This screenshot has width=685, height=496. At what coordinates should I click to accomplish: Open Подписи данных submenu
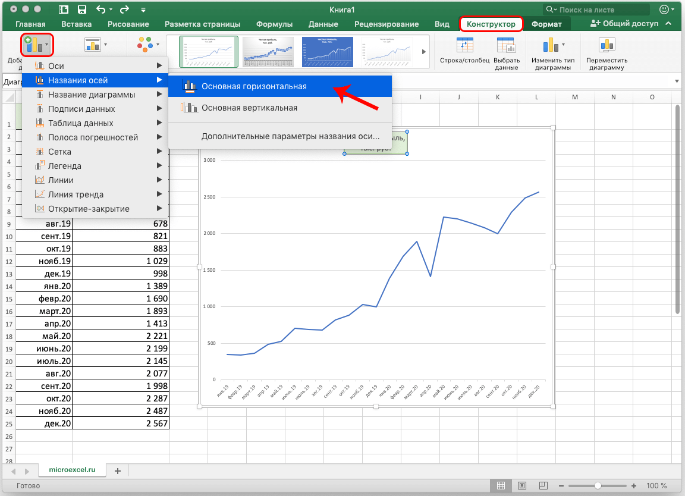point(95,109)
